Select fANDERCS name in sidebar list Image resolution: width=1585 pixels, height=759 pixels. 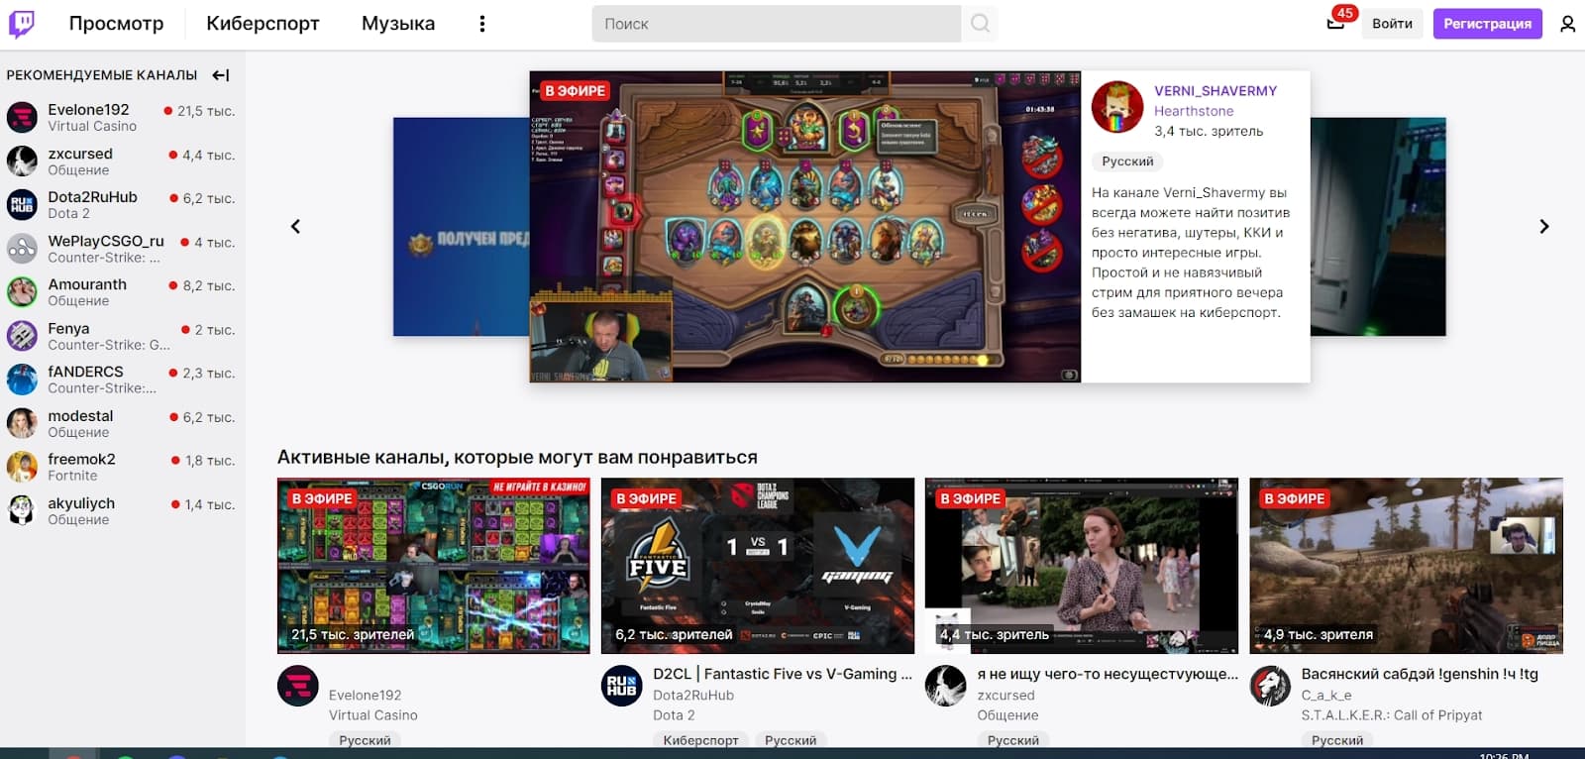85,372
